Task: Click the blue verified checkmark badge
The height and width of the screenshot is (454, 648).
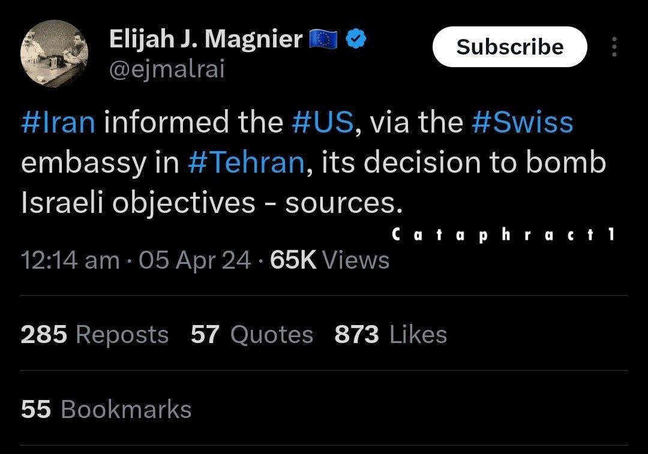Action: (357, 40)
